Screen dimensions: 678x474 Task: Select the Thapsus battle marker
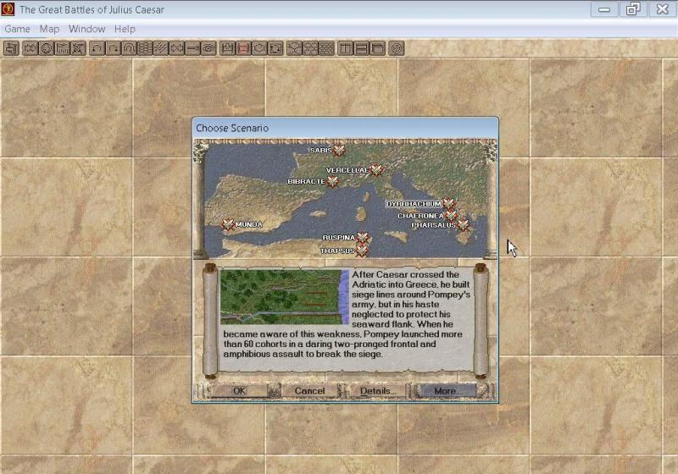click(x=362, y=251)
